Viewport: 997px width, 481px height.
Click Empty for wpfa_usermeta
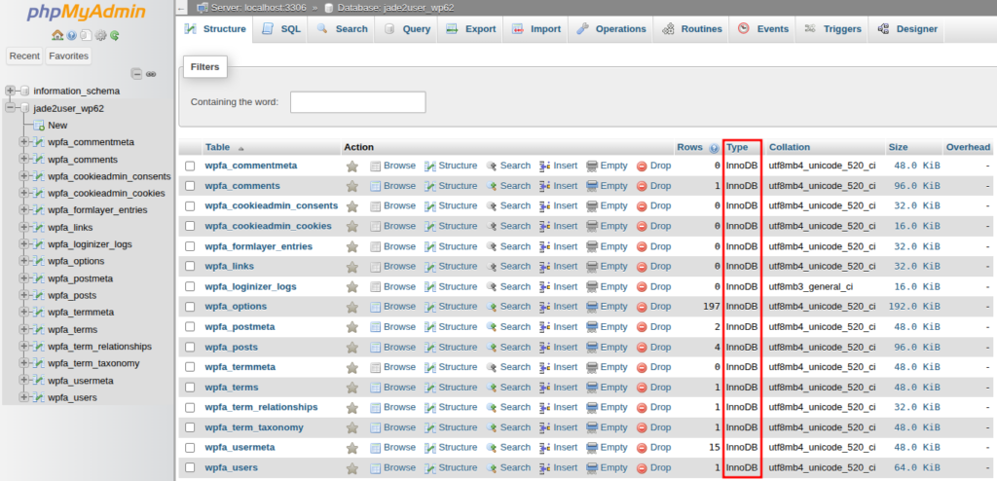tap(607, 448)
